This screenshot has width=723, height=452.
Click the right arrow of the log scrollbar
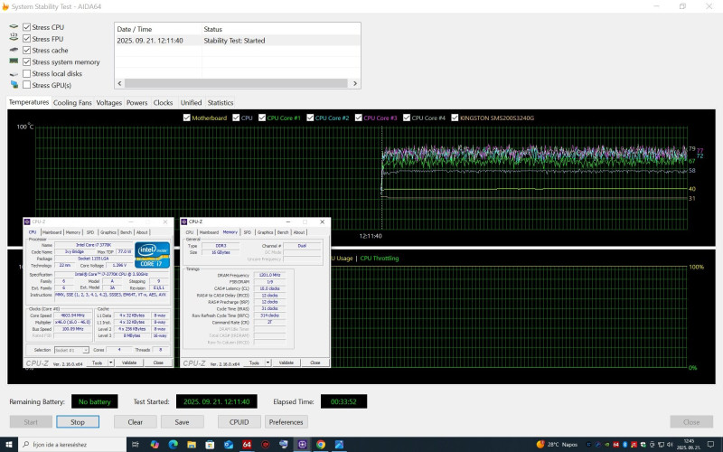355,83
